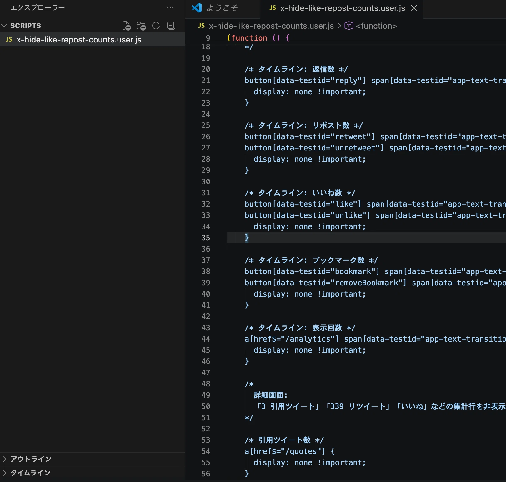The width and height of the screenshot is (506, 482).
Task: Click sticky scroll line '(function () {'
Action: [x=258, y=38]
